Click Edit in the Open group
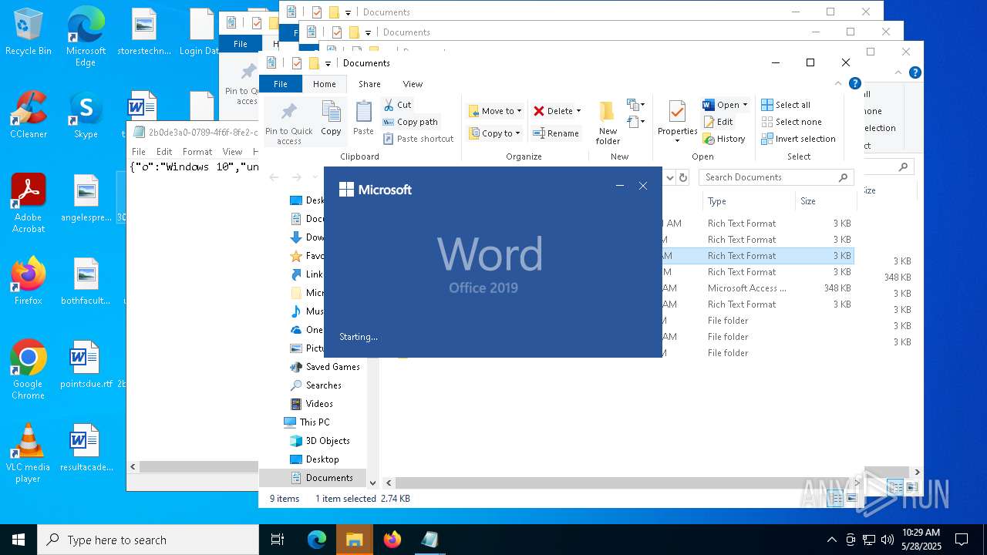The image size is (987, 555). (x=718, y=122)
